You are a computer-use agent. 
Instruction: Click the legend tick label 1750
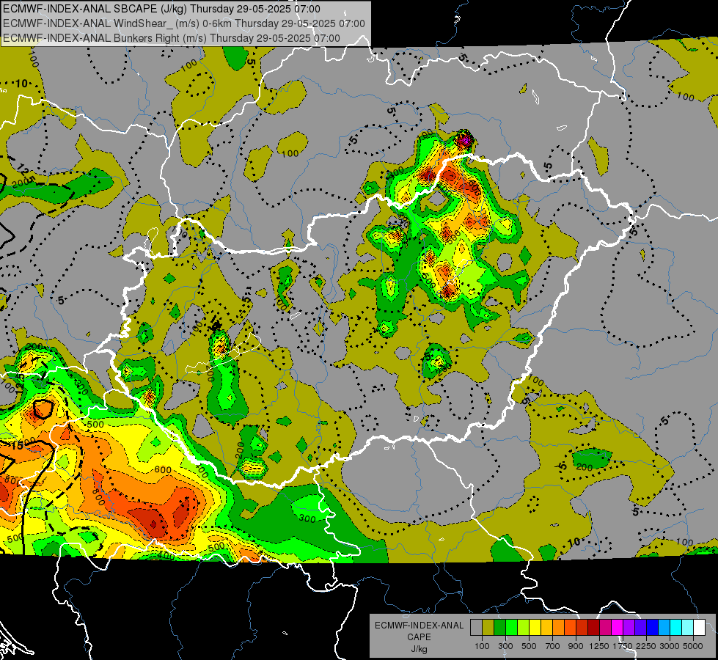(x=623, y=646)
